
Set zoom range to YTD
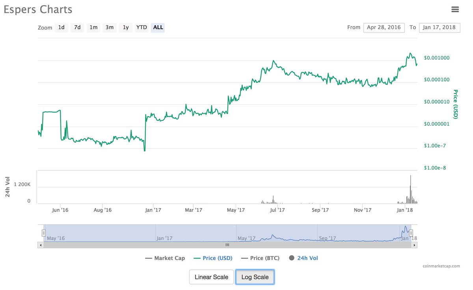(142, 28)
